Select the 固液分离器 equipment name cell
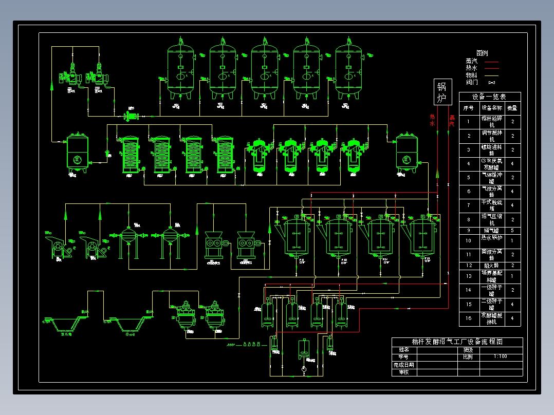 (x=492, y=255)
